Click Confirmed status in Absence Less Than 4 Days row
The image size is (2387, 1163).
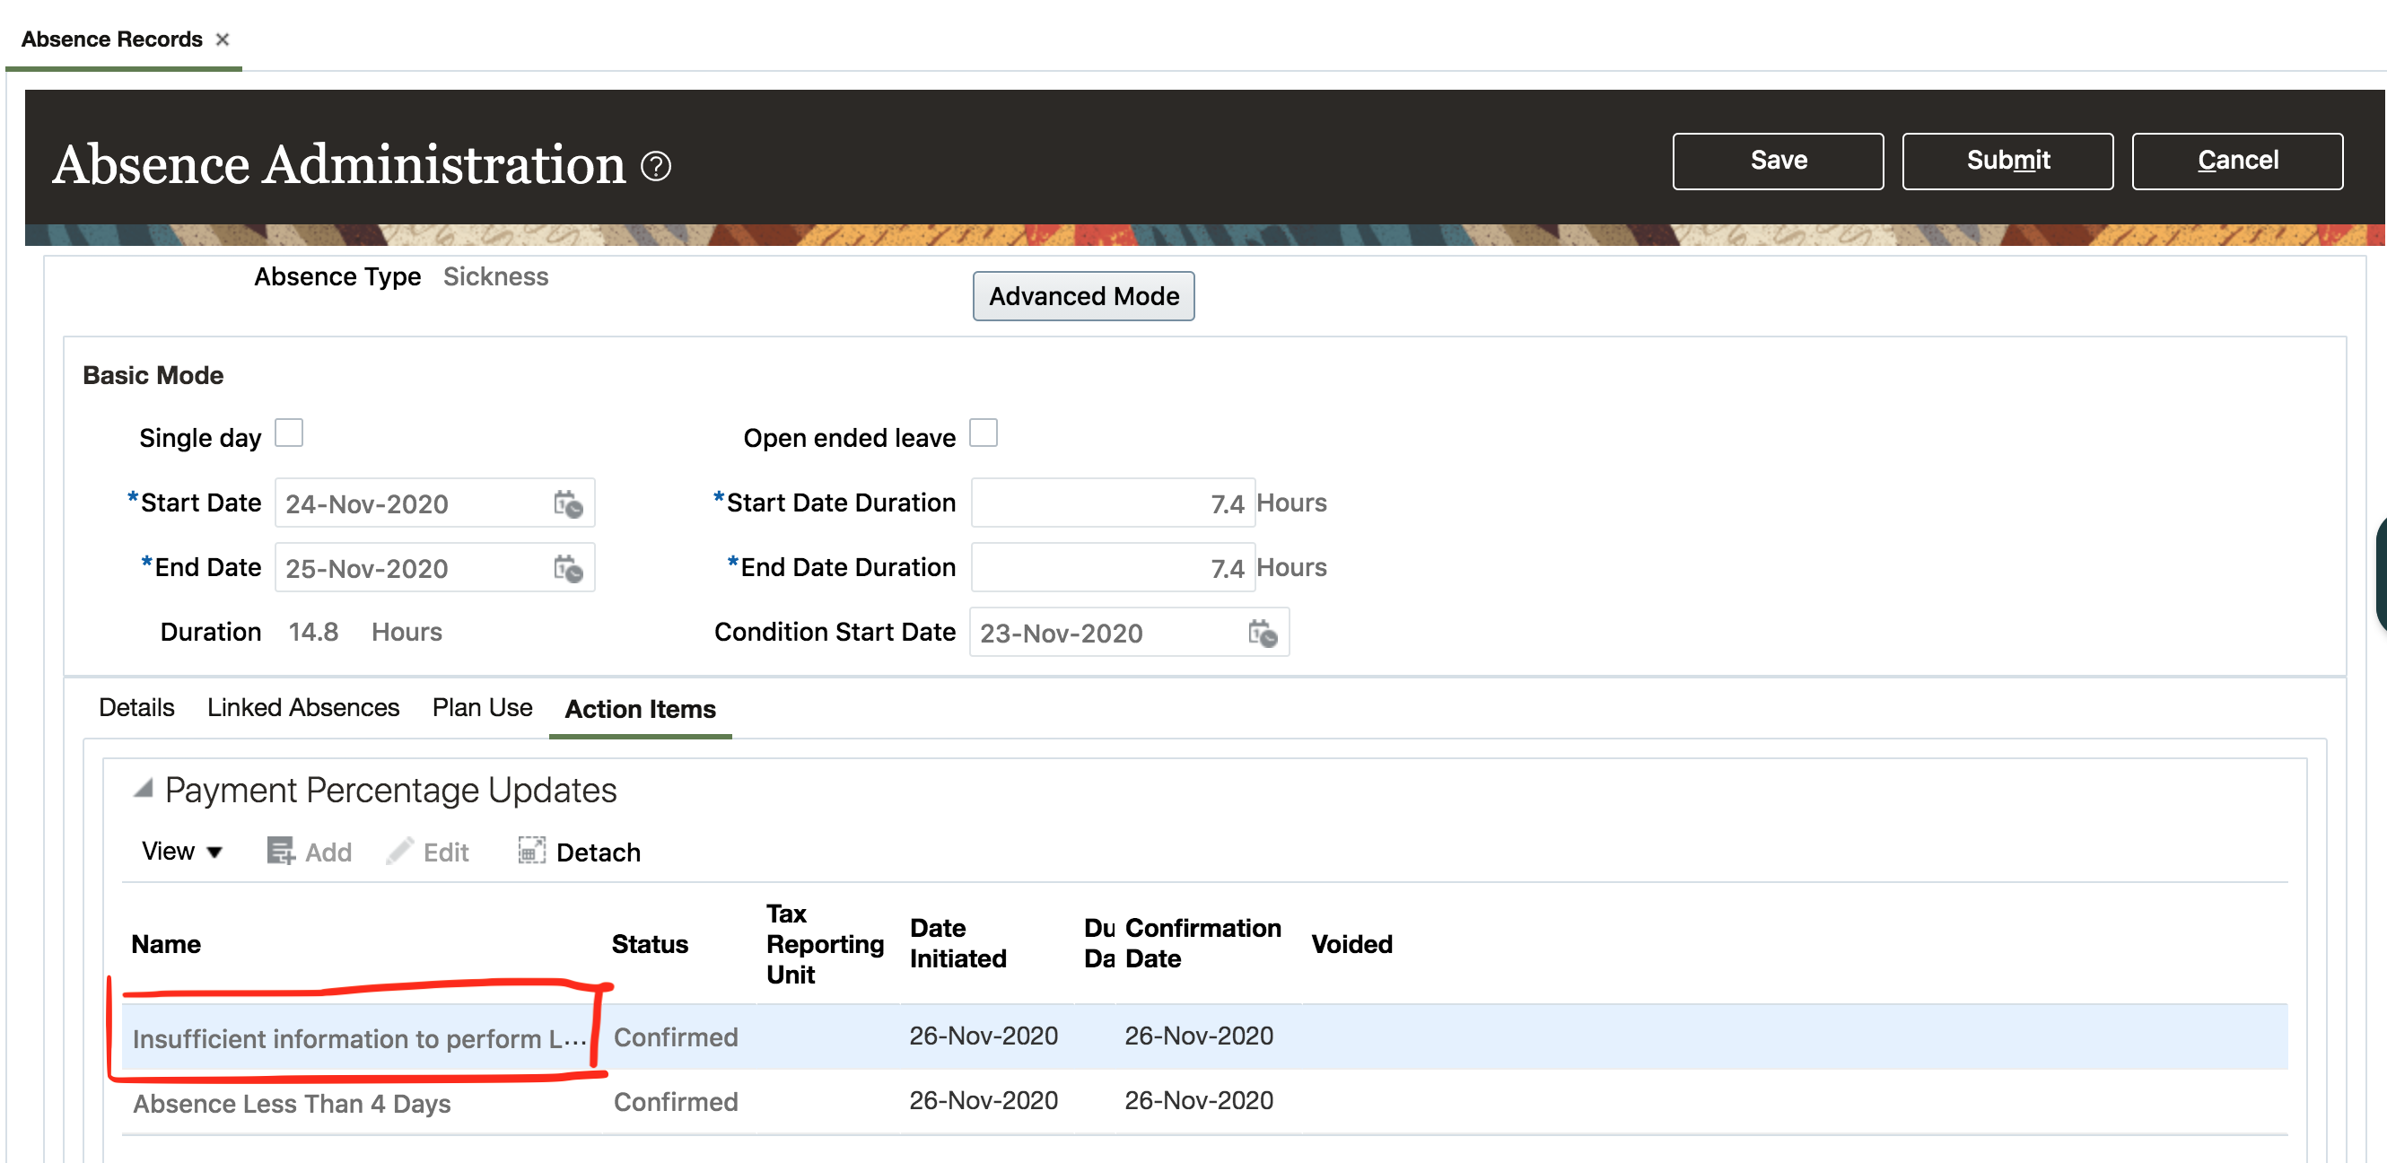[x=676, y=1102]
